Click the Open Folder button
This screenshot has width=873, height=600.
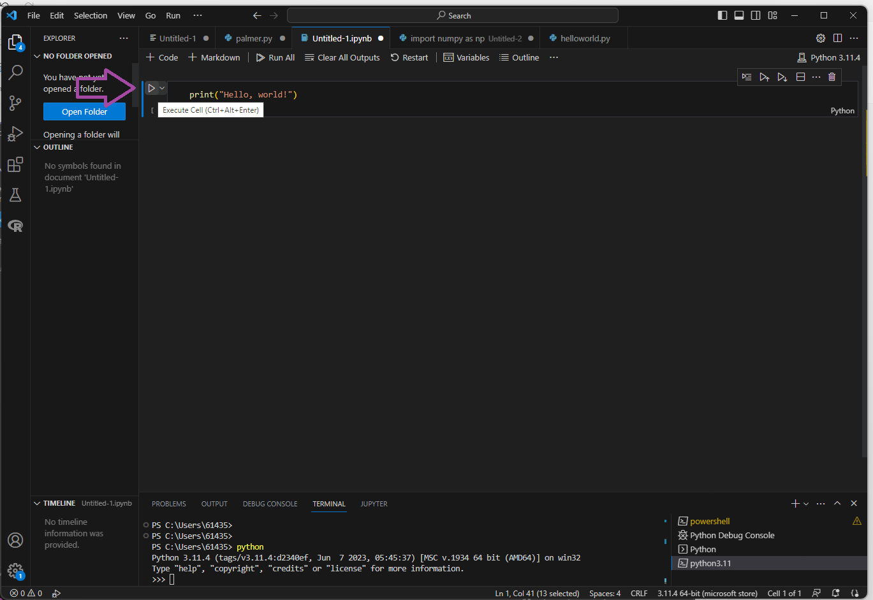pos(84,111)
